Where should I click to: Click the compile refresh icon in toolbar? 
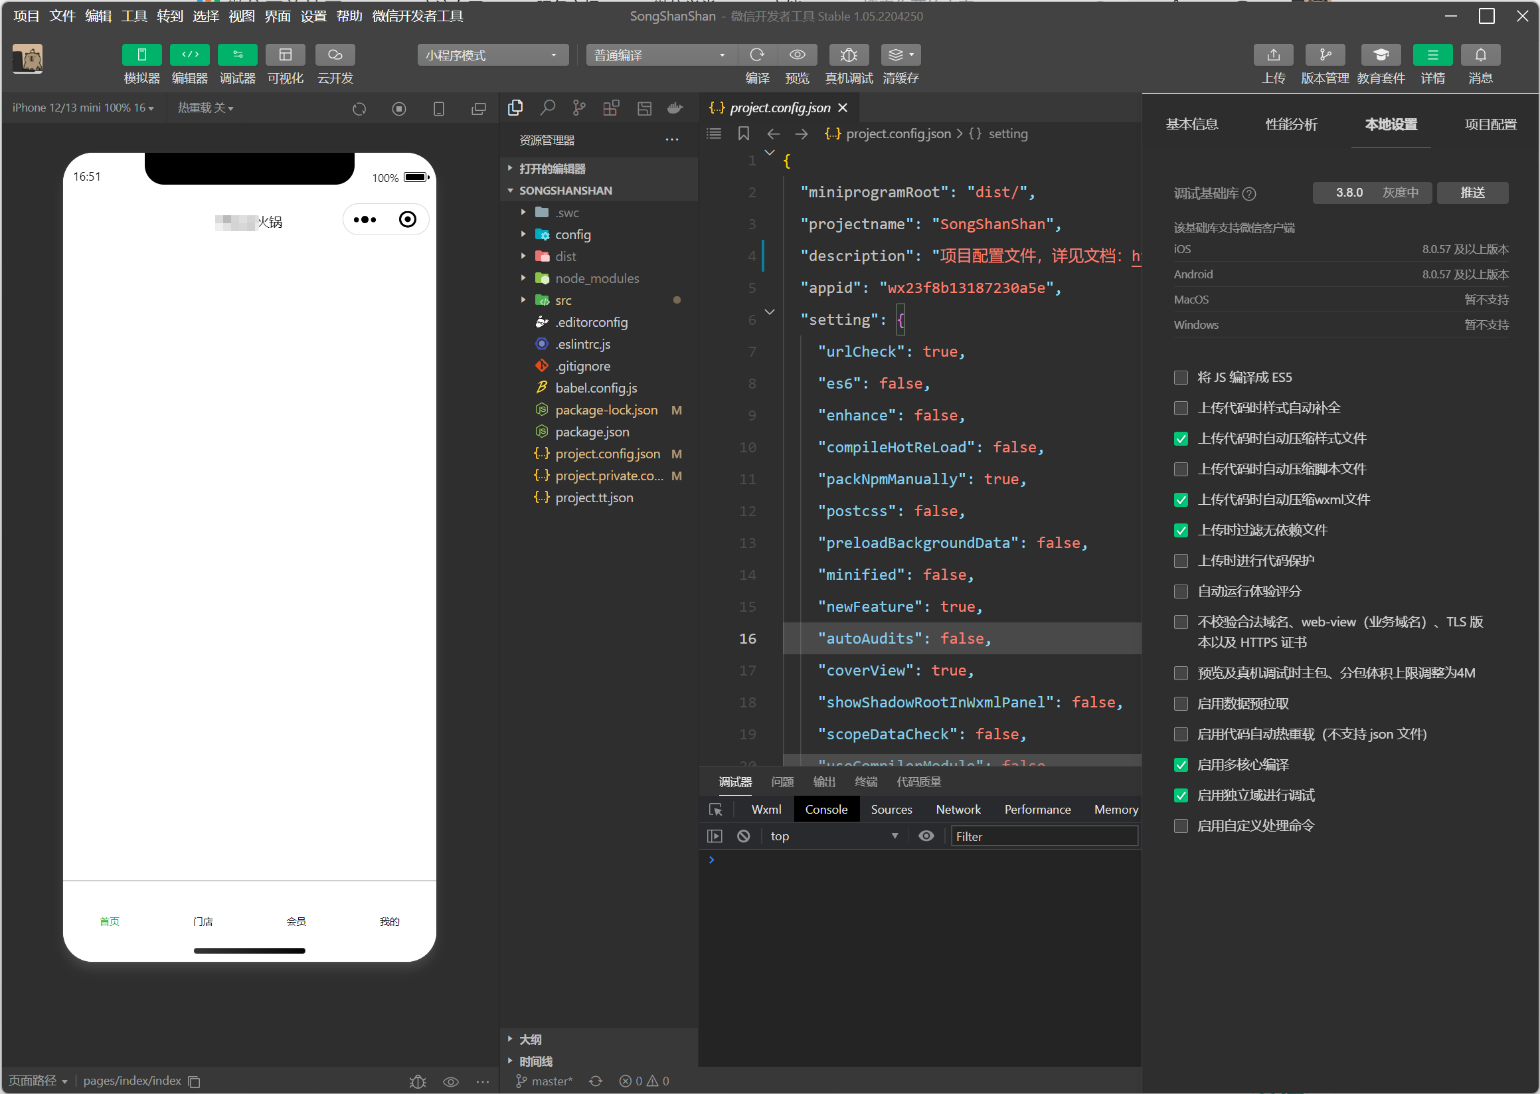pos(757,55)
